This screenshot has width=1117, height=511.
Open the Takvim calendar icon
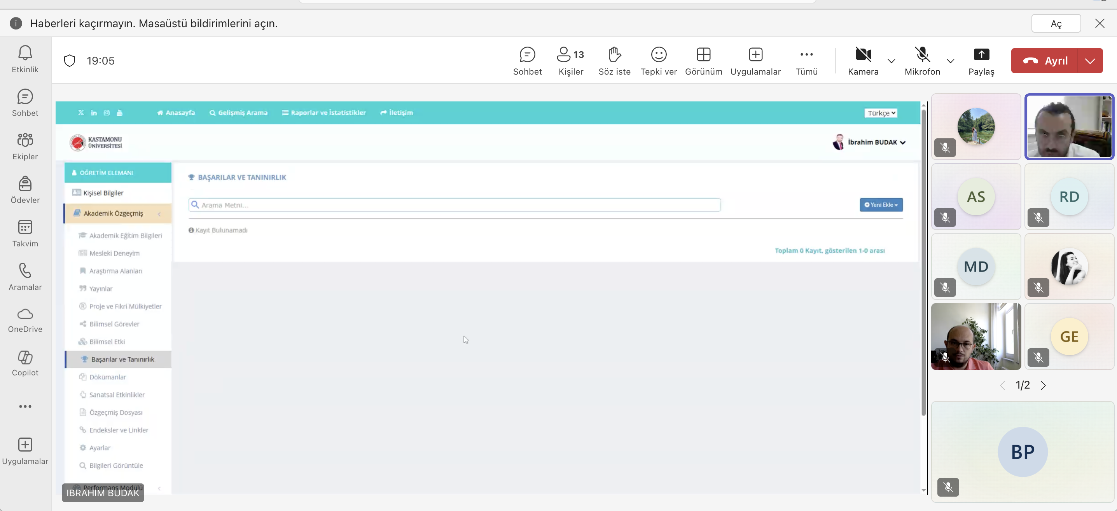tap(25, 234)
